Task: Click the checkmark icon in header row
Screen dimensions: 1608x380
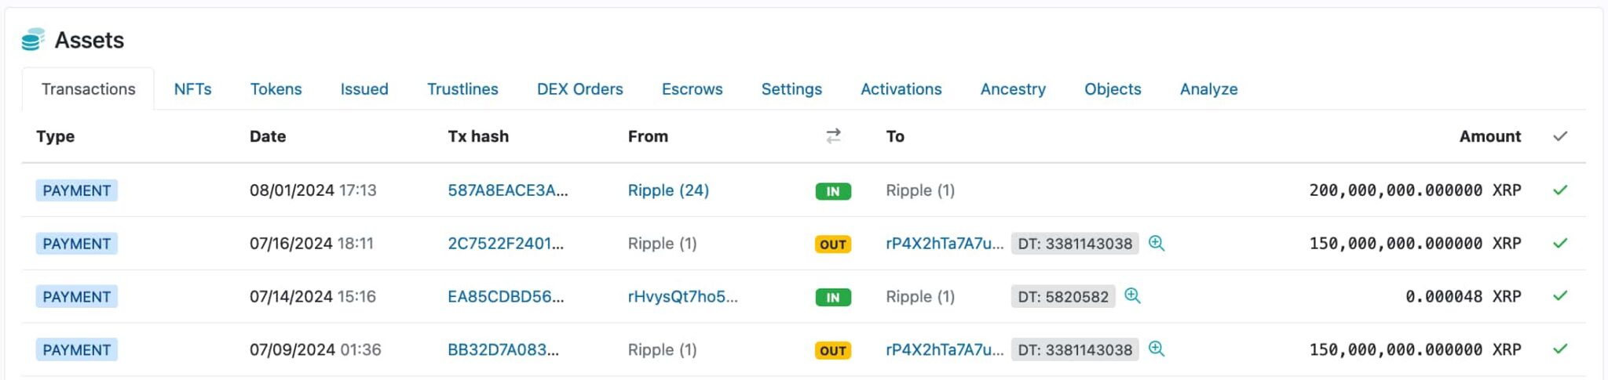Action: [x=1559, y=136]
